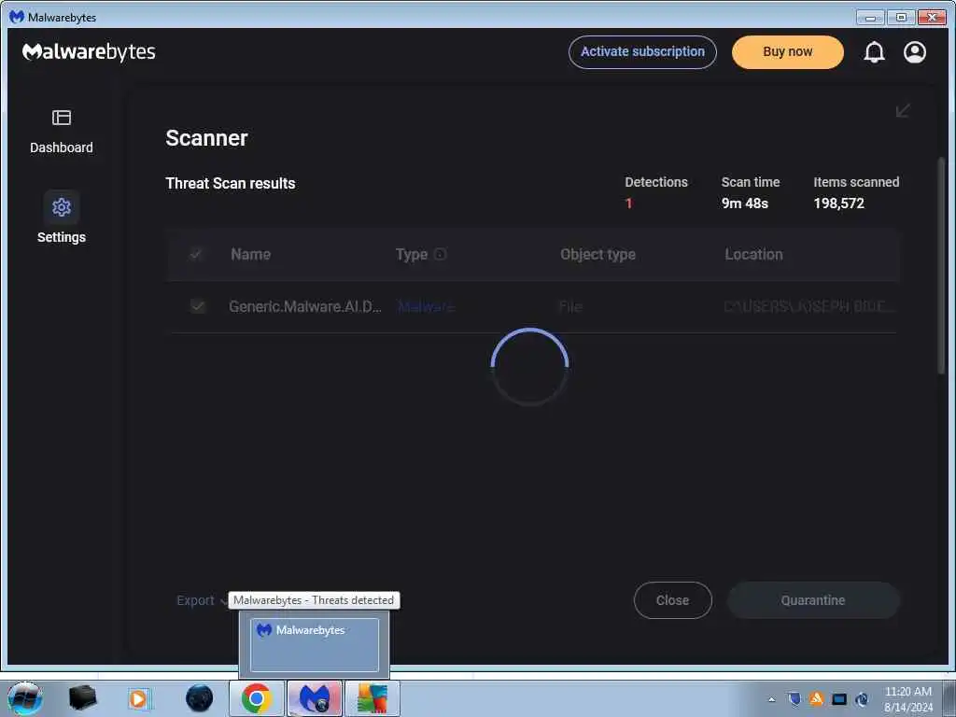Click the Malwarebytes logo in the header
The width and height of the screenshot is (956, 717).
click(89, 52)
